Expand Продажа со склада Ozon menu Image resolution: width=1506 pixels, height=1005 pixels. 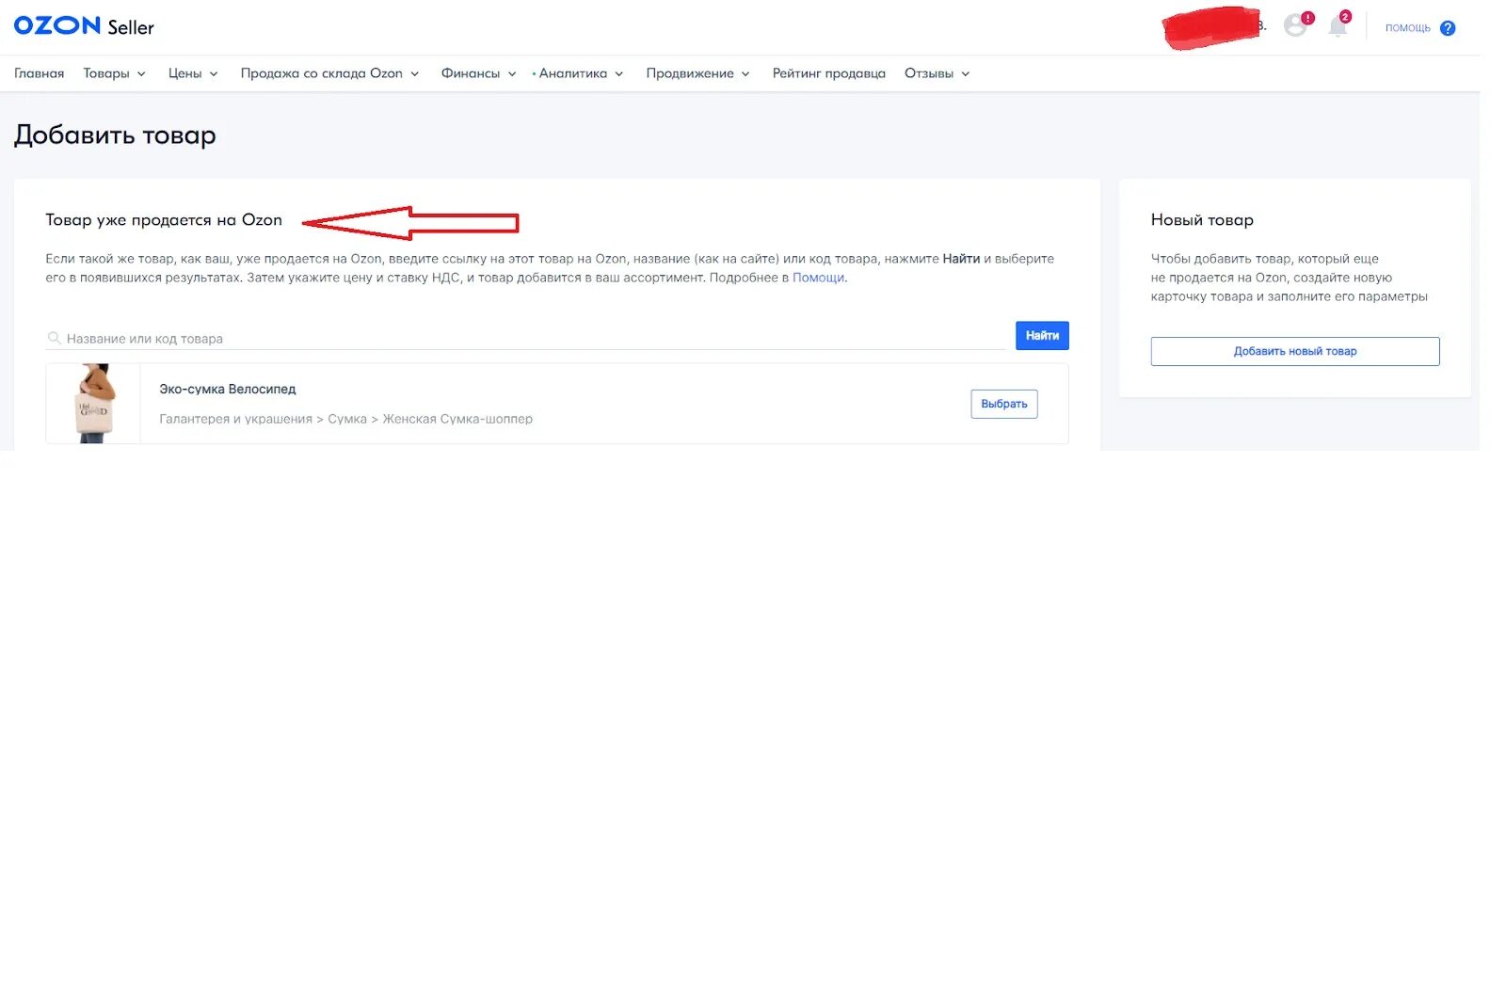pyautogui.click(x=329, y=73)
